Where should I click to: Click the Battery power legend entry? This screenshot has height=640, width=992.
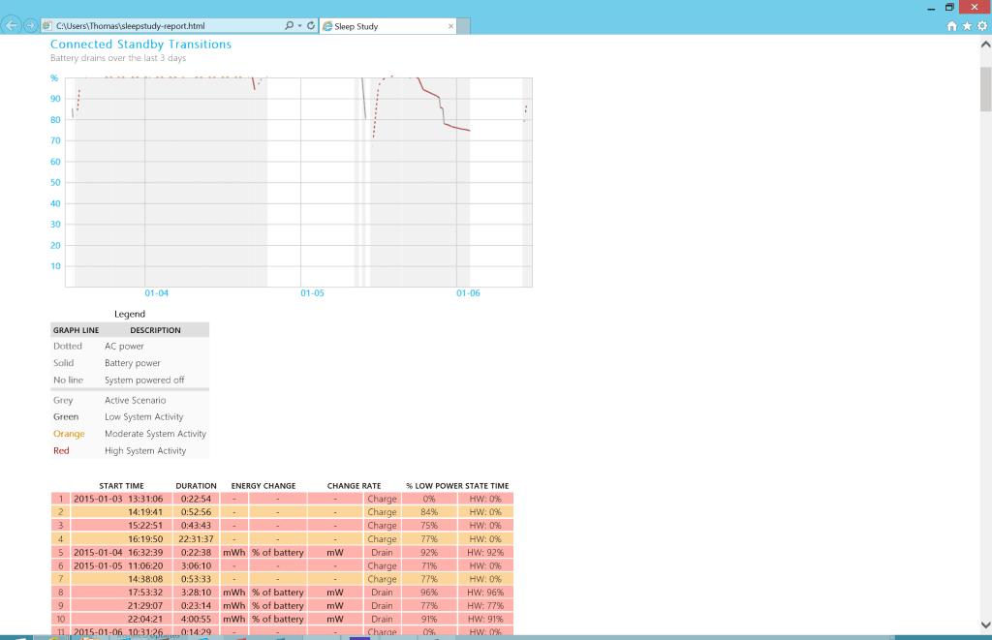[132, 363]
